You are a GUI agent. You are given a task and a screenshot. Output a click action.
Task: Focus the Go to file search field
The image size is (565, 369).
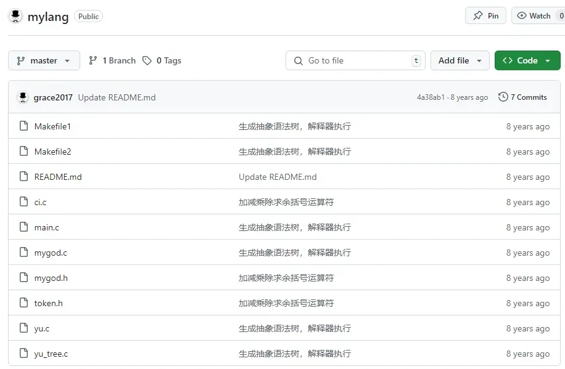(355, 60)
